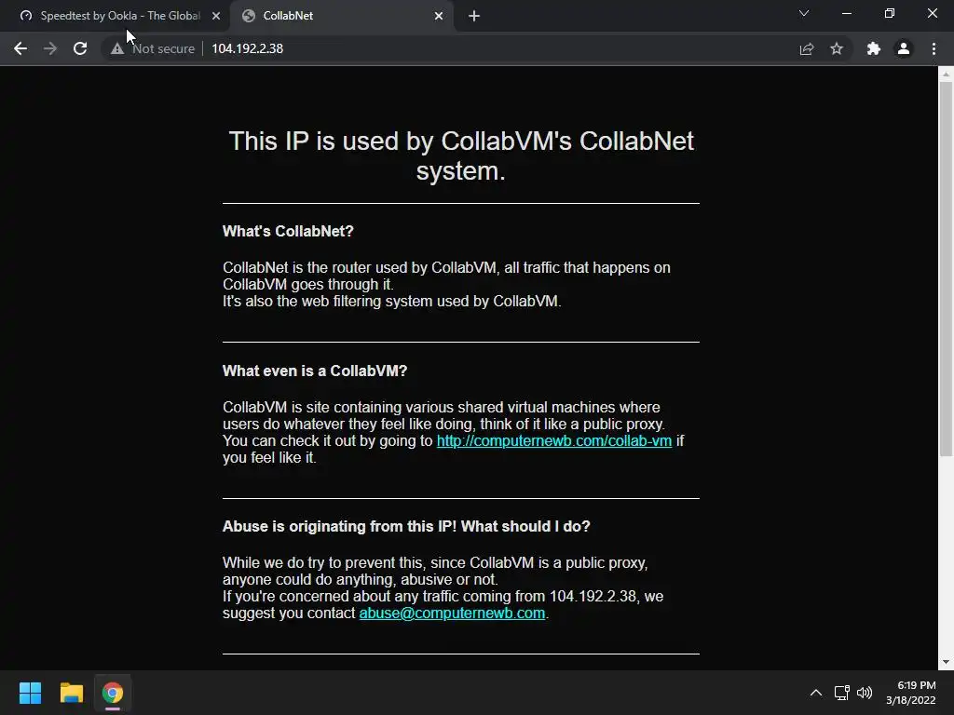Open the Not secure site info warning
This screenshot has height=715, width=954.
click(x=153, y=48)
